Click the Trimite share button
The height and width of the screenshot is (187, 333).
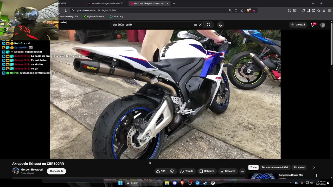click(187, 171)
